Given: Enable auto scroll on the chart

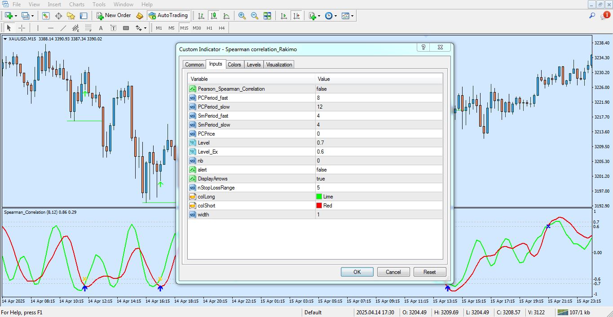Looking at the screenshot, I should pyautogui.click(x=284, y=15).
